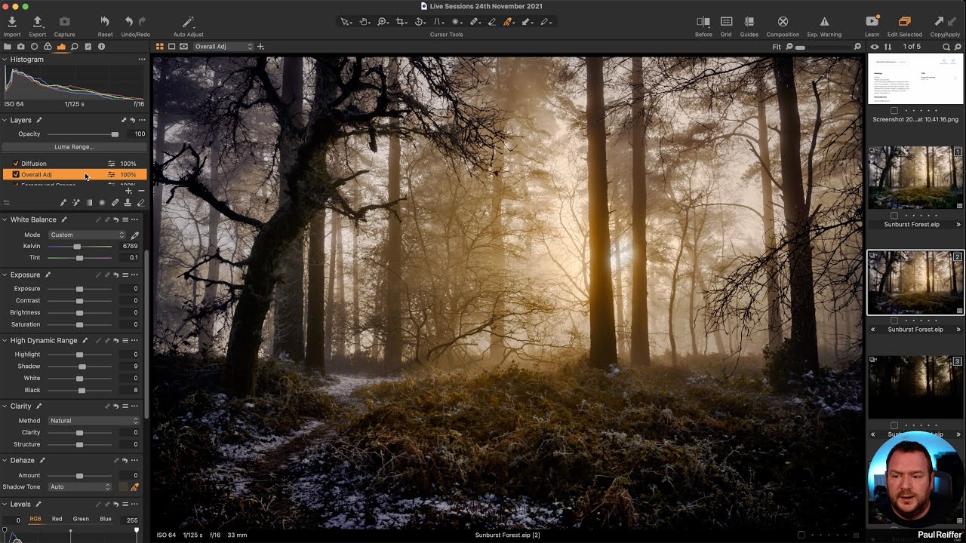Select the apply adjustments arrow cursor tool
This screenshot has width=966, height=543.
click(527, 22)
